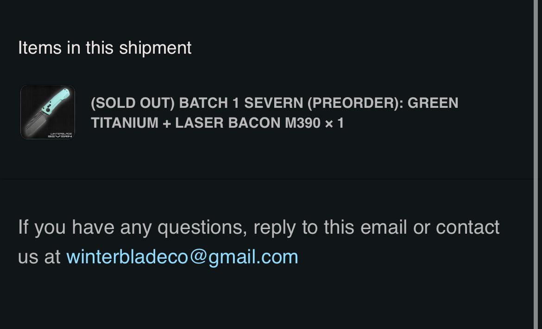The image size is (542, 329).
Task: Click the "us at" text before the email
Action: click(39, 257)
